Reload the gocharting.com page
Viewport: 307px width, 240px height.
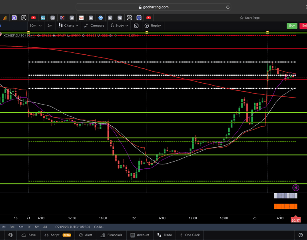coord(228,7)
